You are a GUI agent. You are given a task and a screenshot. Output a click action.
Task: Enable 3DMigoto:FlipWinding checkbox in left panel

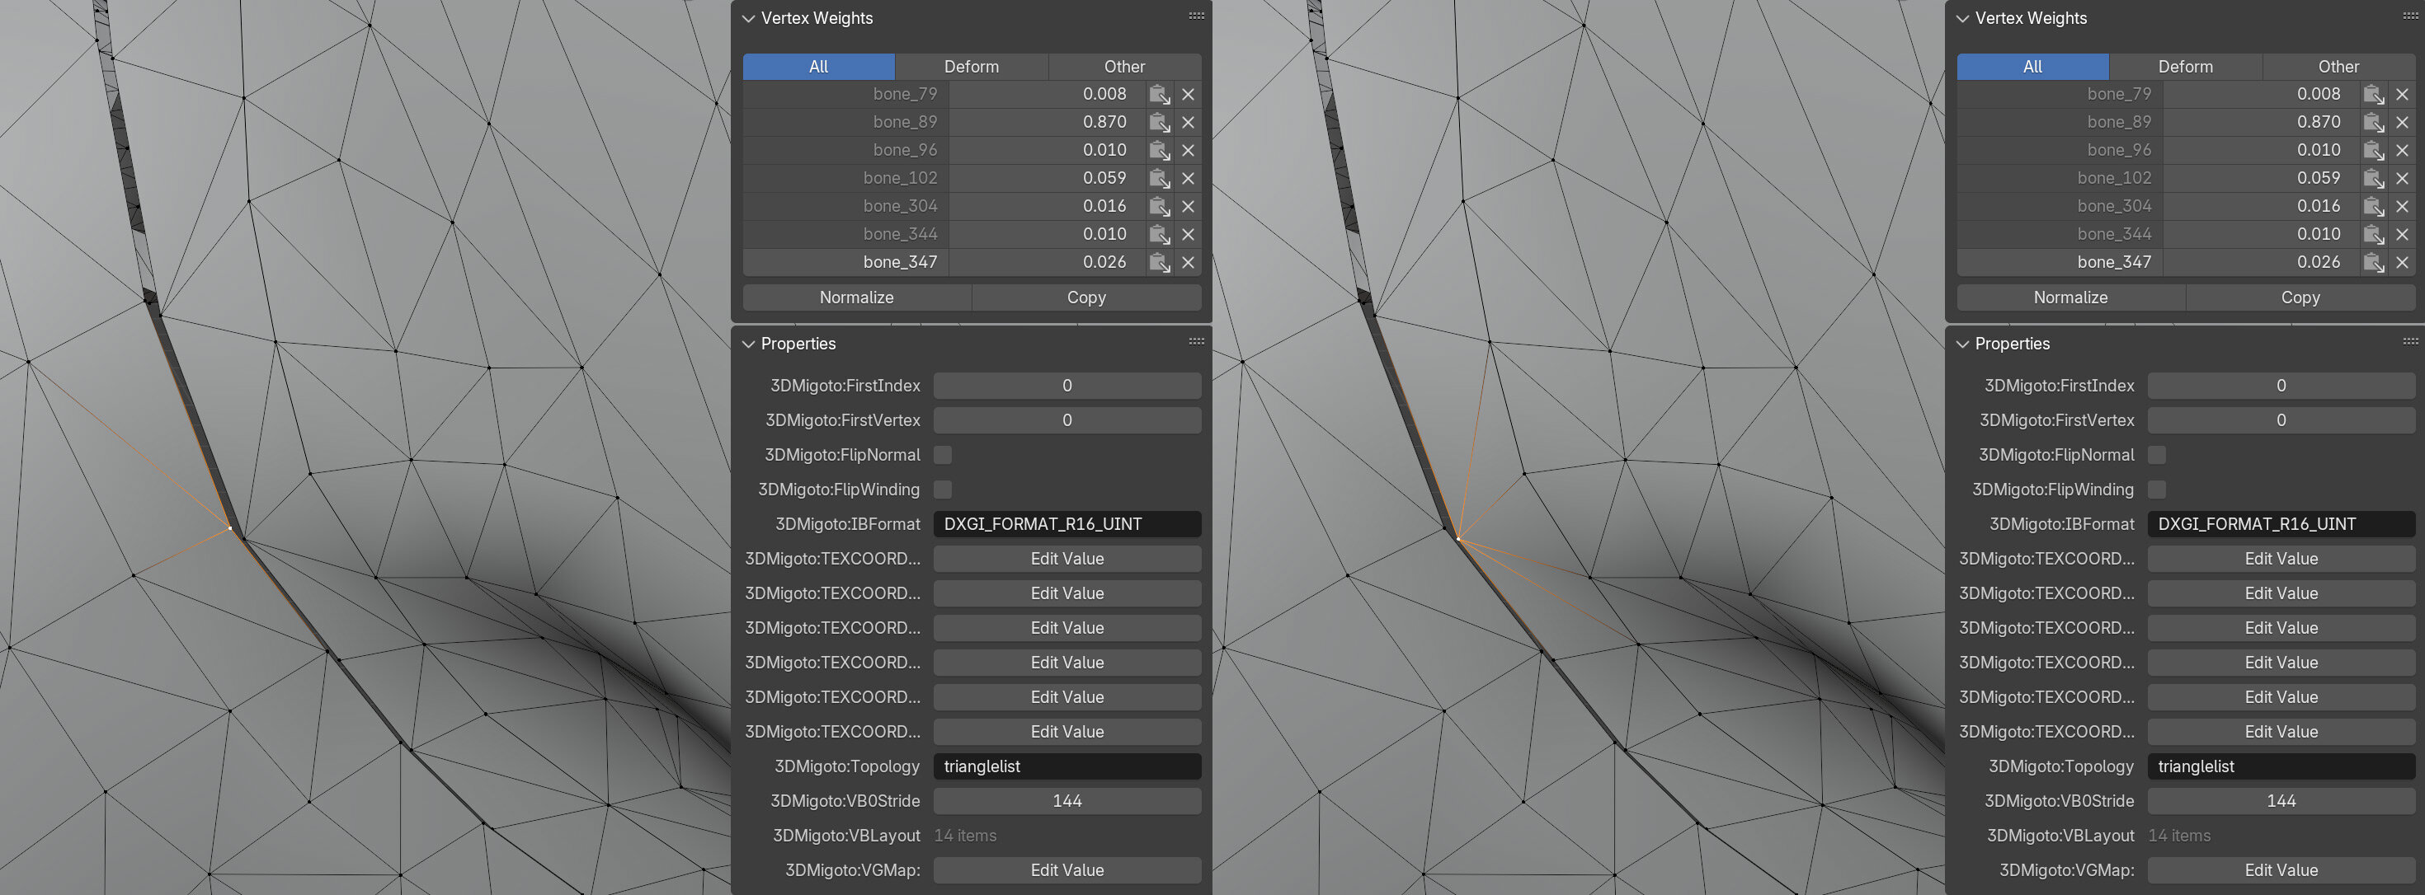942,490
